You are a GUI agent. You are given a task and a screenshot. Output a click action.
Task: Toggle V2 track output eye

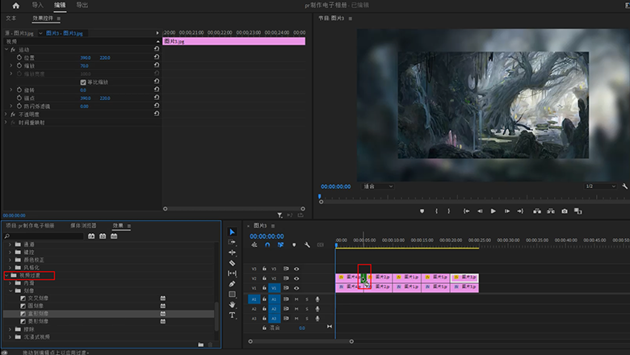(296, 278)
